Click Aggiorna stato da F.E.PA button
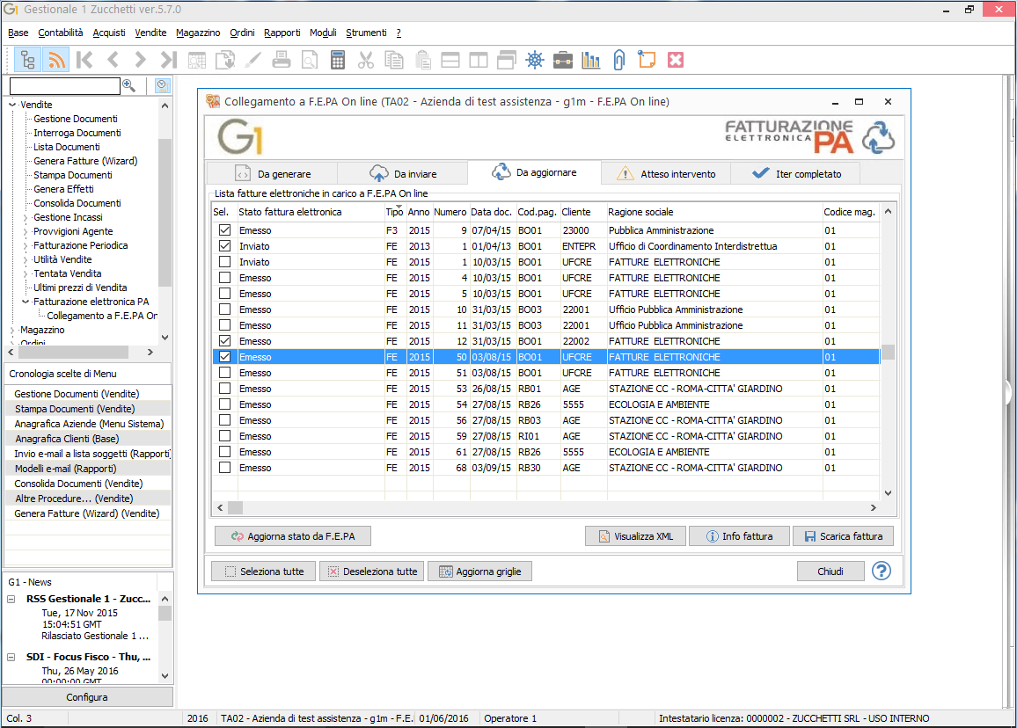This screenshot has height=728, width=1017. point(293,536)
